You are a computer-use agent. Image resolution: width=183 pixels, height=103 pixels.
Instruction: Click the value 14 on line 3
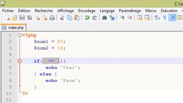click(x=60, y=48)
